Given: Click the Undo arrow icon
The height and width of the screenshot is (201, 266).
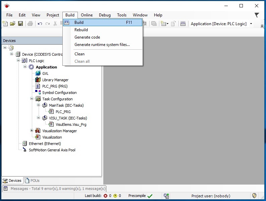Looking at the screenshot, I should tap(40, 23).
